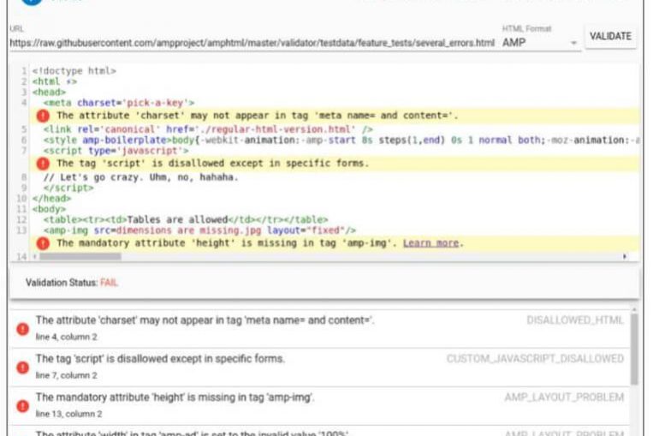Click error icon beside inline 'script' disallowed message
653x436 pixels.
44,163
